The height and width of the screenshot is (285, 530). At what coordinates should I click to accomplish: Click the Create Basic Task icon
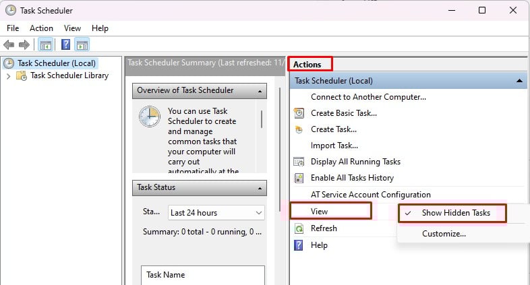click(x=299, y=113)
